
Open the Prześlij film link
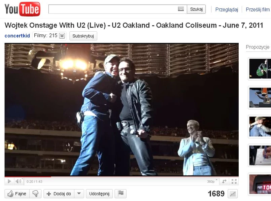click(258, 9)
